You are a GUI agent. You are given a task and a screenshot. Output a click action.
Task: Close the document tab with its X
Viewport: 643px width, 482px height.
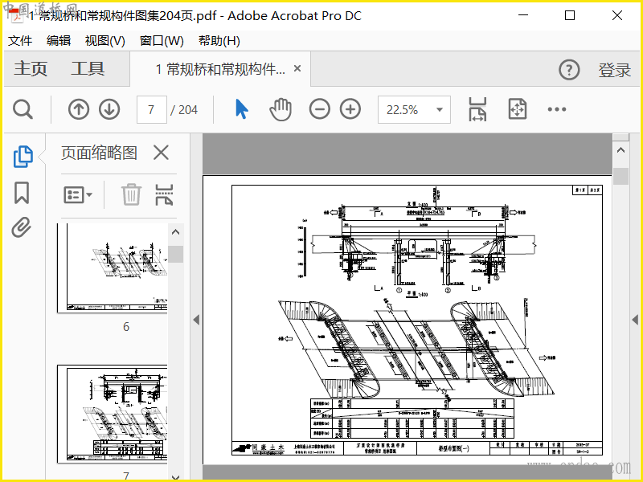pyautogui.click(x=297, y=68)
